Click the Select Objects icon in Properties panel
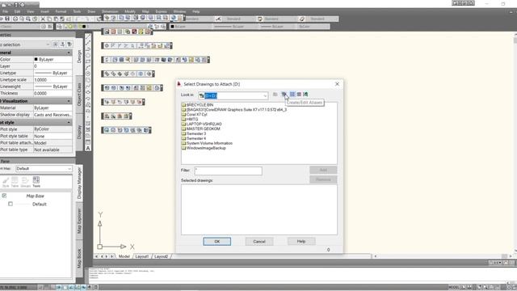The image size is (517, 291). pos(62,44)
